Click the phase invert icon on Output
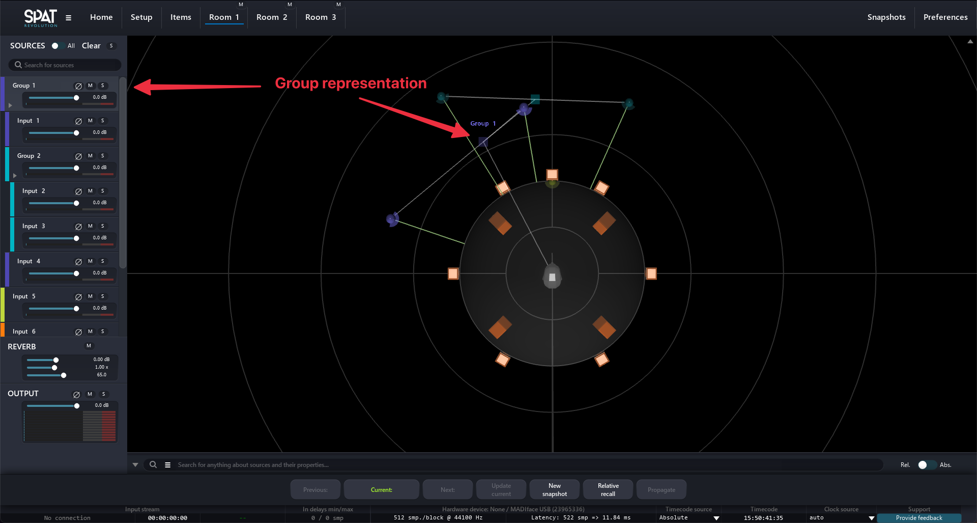This screenshot has width=977, height=523. pos(76,395)
